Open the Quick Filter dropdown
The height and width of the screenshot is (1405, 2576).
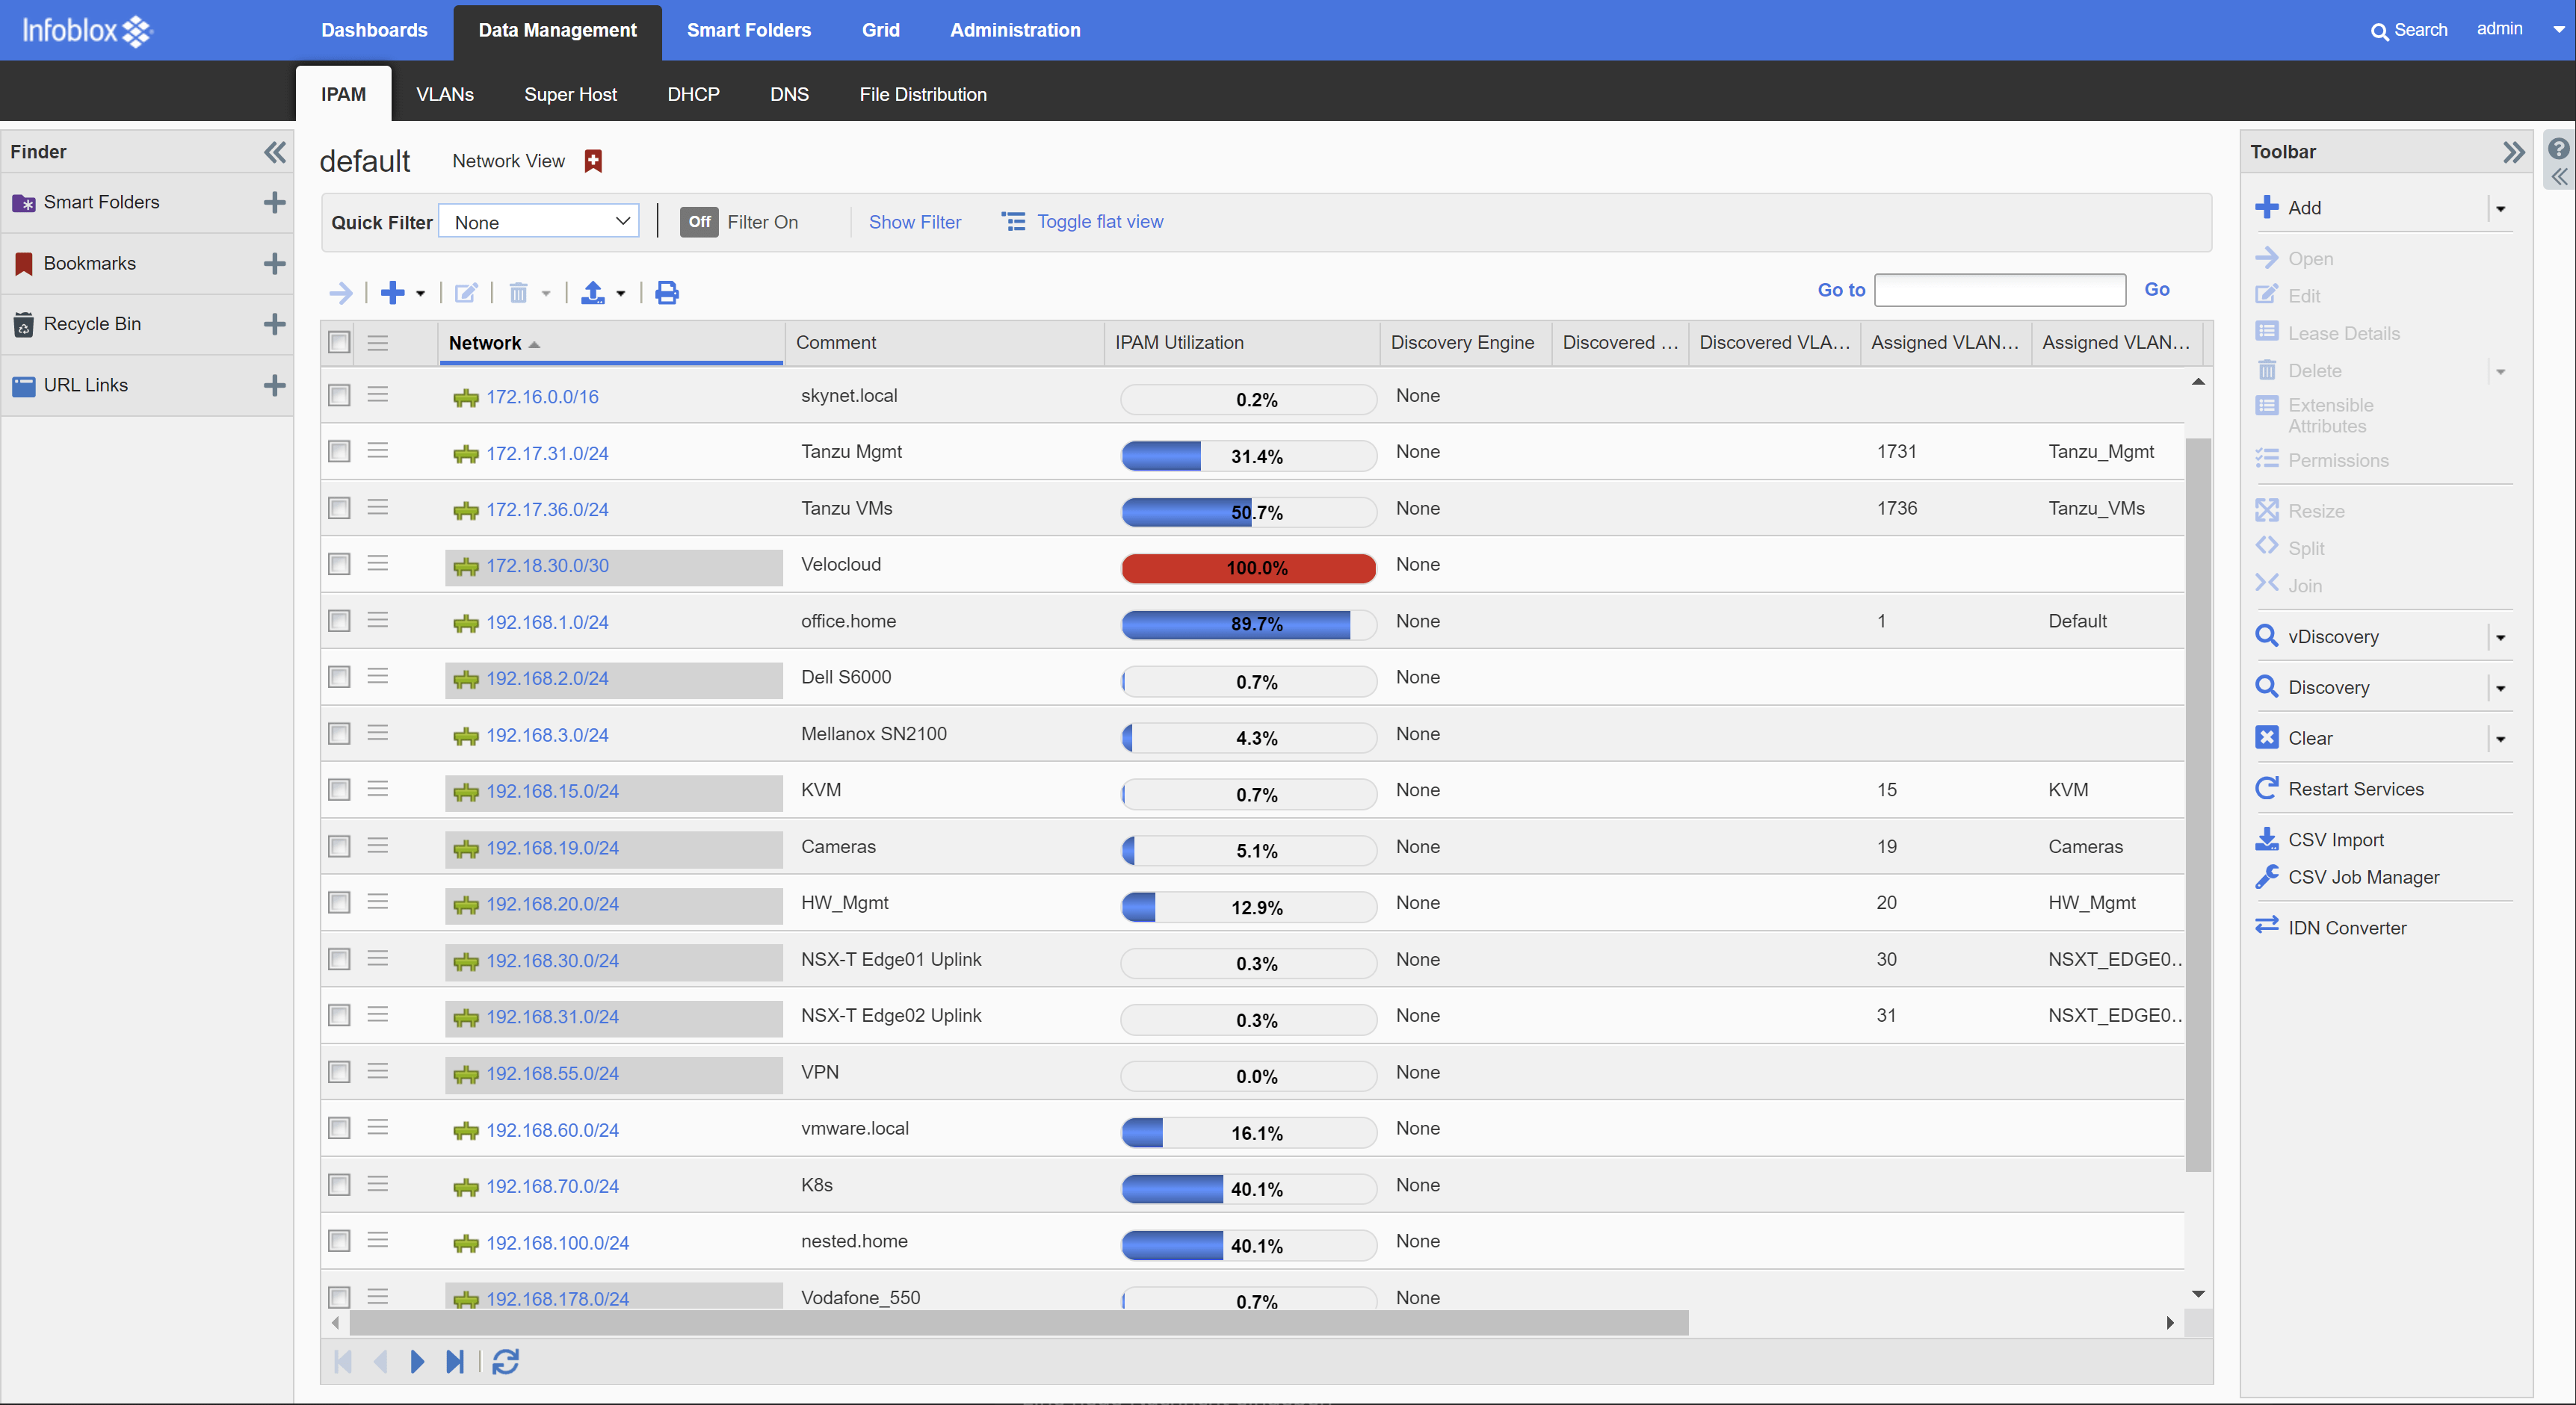(x=540, y=222)
